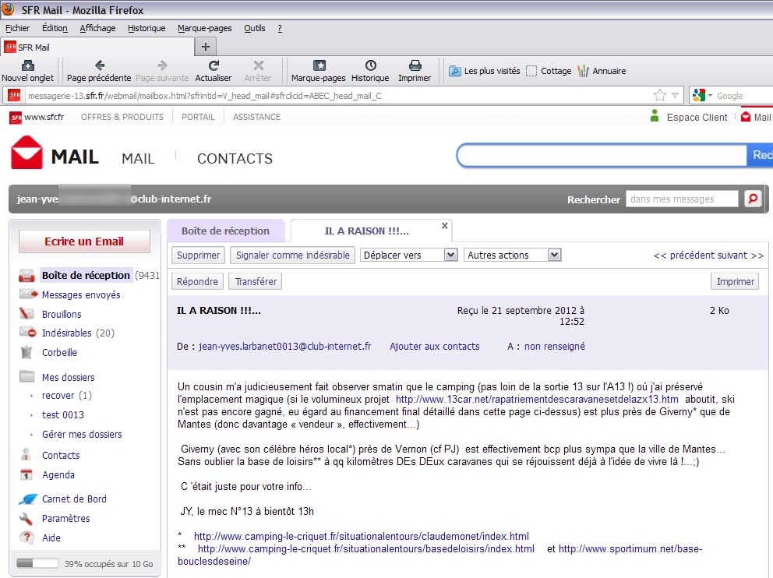Viewport: 773px width, 578px height.
Task: Open 13car.net rapatriement link in message
Action: point(537,399)
